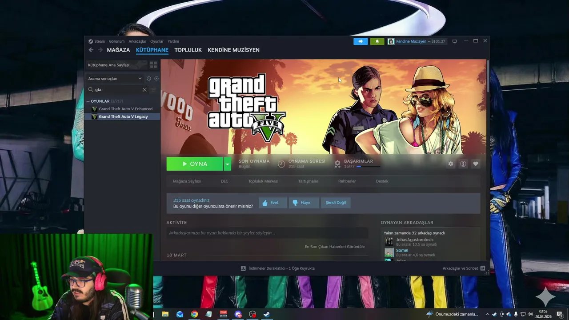Open the Yardım menu
Image resolution: width=569 pixels, height=320 pixels.
click(173, 41)
